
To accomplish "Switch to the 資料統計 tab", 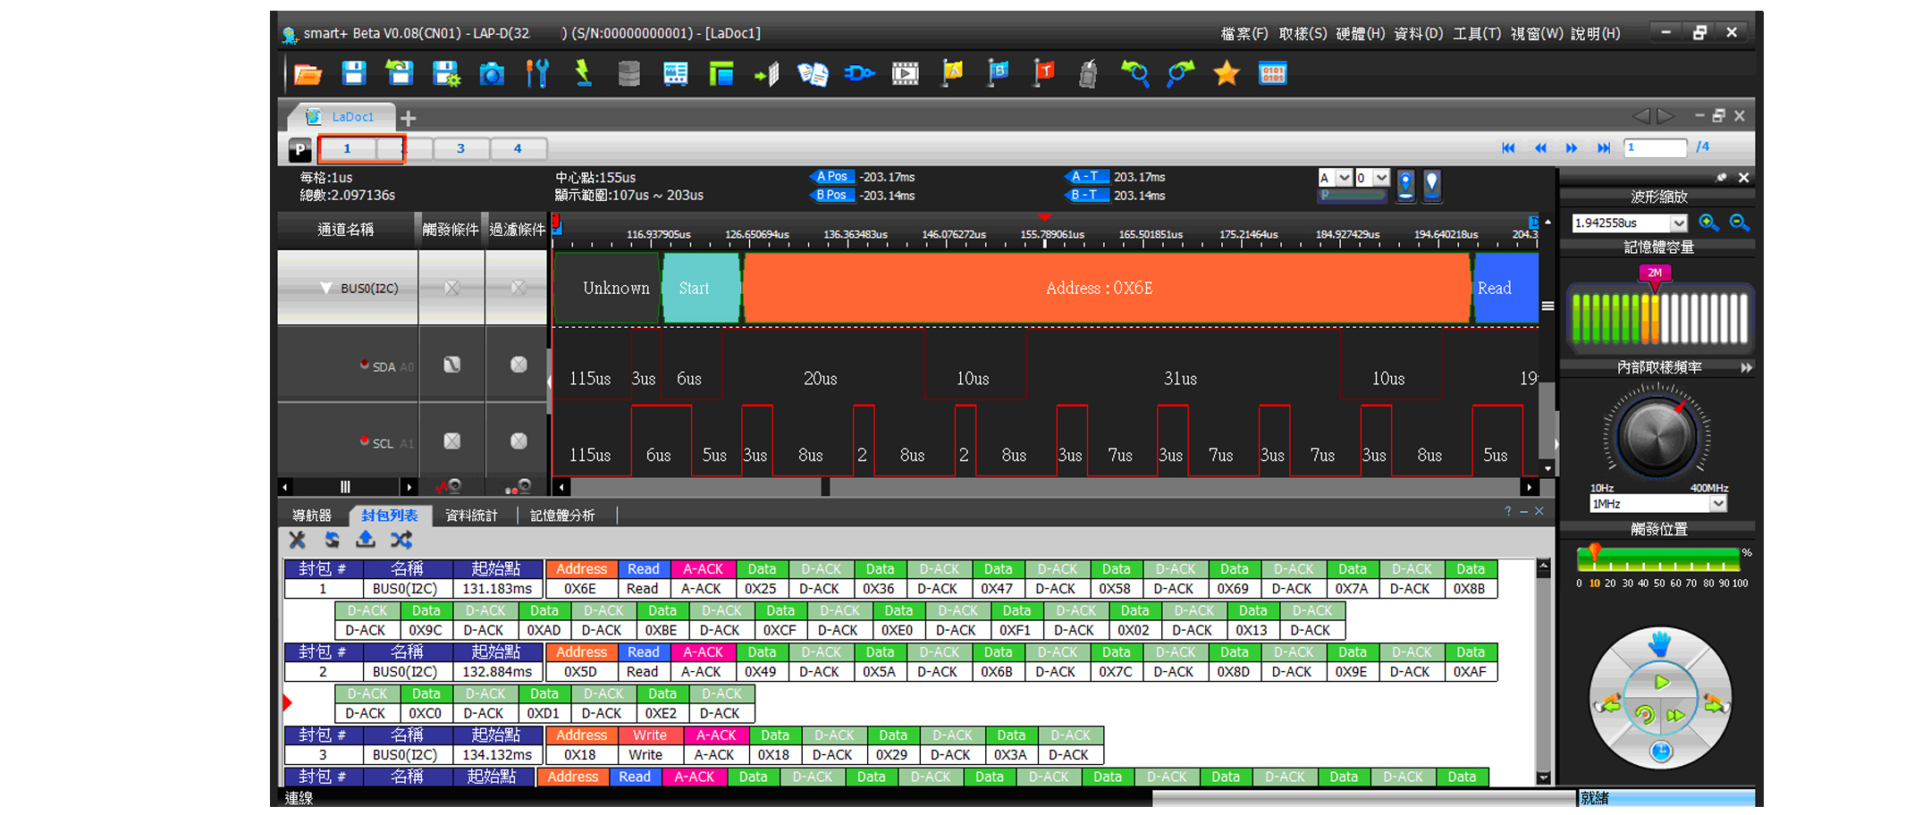I will (x=471, y=516).
